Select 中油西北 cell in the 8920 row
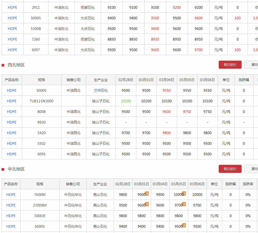258x233 pixels. pyautogui.click(x=74, y=122)
